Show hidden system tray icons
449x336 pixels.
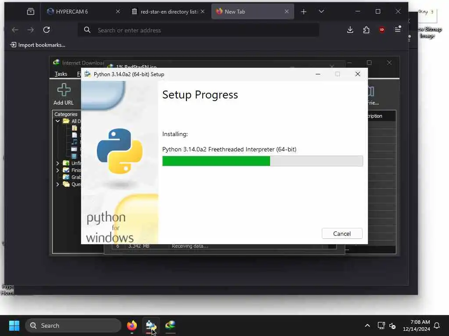coord(367,325)
